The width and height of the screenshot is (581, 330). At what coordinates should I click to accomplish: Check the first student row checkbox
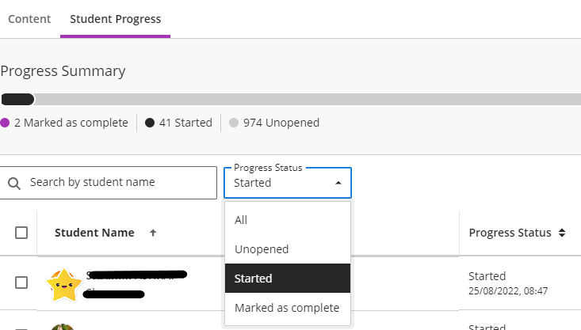click(x=21, y=283)
